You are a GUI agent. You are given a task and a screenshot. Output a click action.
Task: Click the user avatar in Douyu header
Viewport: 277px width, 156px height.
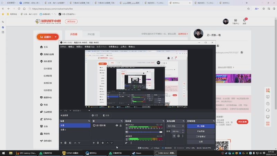[226, 21]
